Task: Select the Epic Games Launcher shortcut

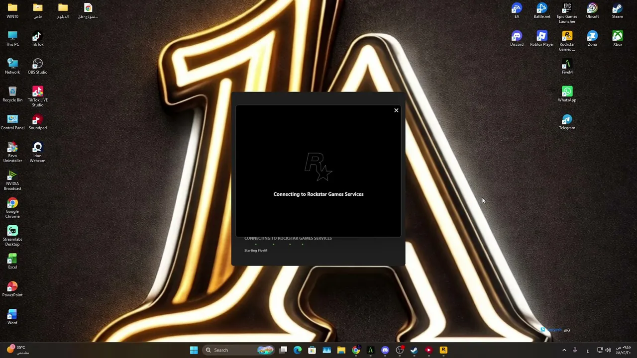Action: click(x=567, y=13)
